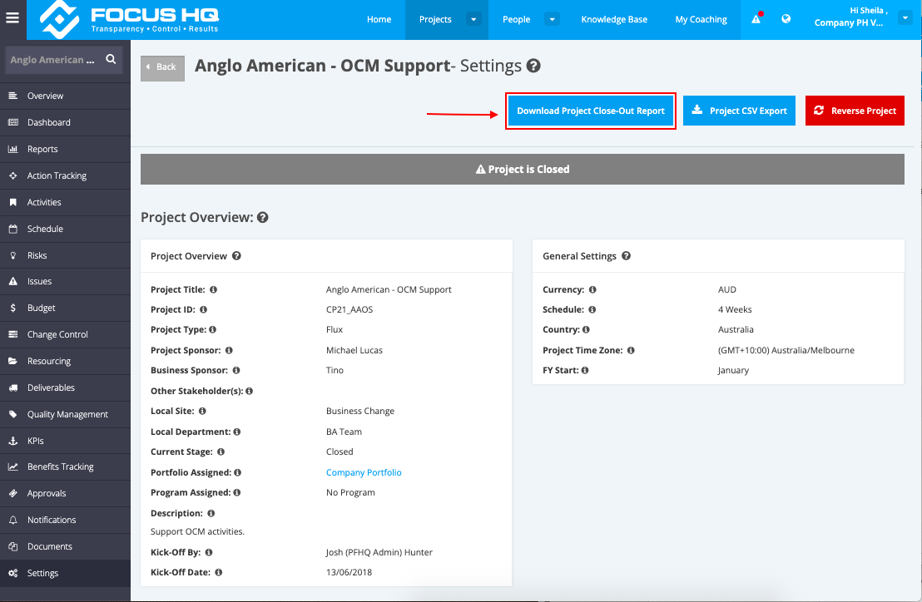This screenshot has height=602, width=922.
Task: Click info icon beside Portfolio Assigned
Action: (x=237, y=472)
